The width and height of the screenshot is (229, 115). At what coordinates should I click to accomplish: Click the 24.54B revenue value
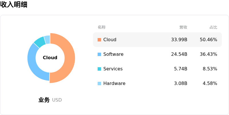(x=179, y=54)
